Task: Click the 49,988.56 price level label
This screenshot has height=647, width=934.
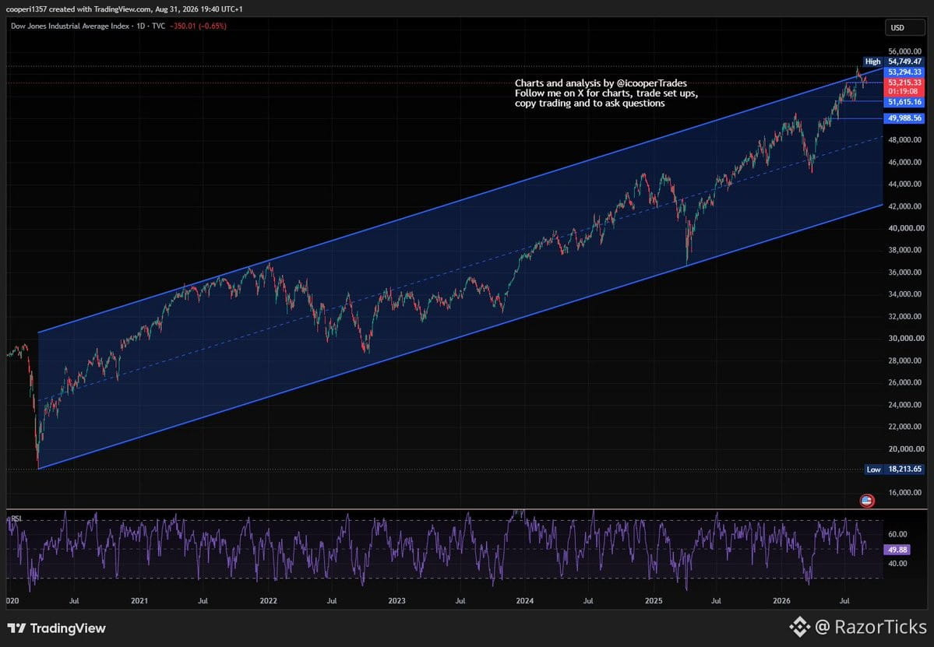Action: [x=904, y=118]
